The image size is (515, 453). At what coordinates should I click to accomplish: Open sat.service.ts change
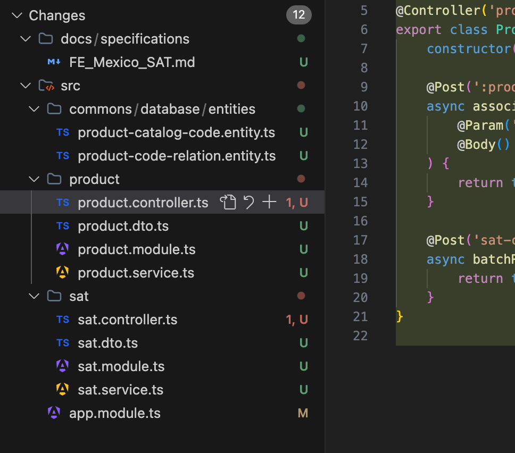[162, 389]
